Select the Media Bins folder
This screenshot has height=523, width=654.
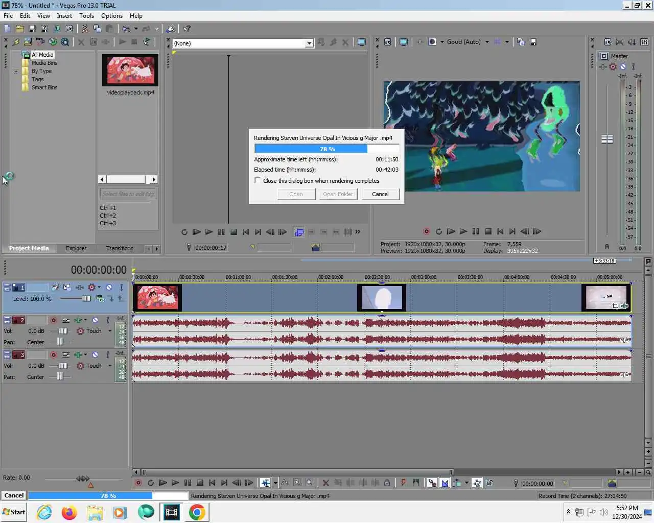click(44, 63)
